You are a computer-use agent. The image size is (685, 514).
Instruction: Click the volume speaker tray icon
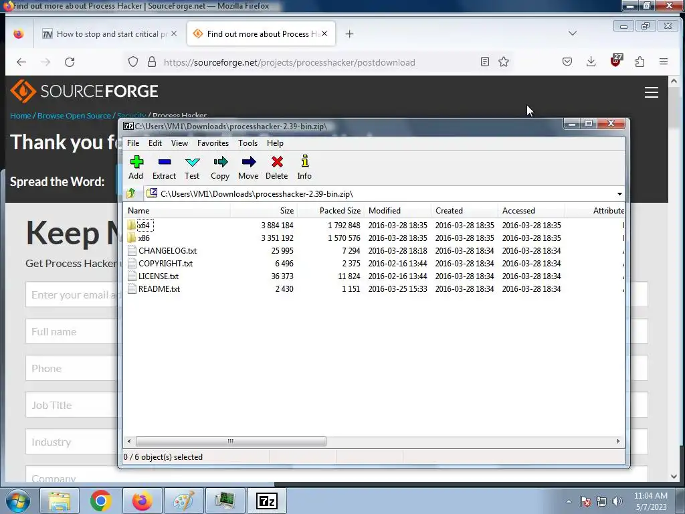(x=617, y=501)
